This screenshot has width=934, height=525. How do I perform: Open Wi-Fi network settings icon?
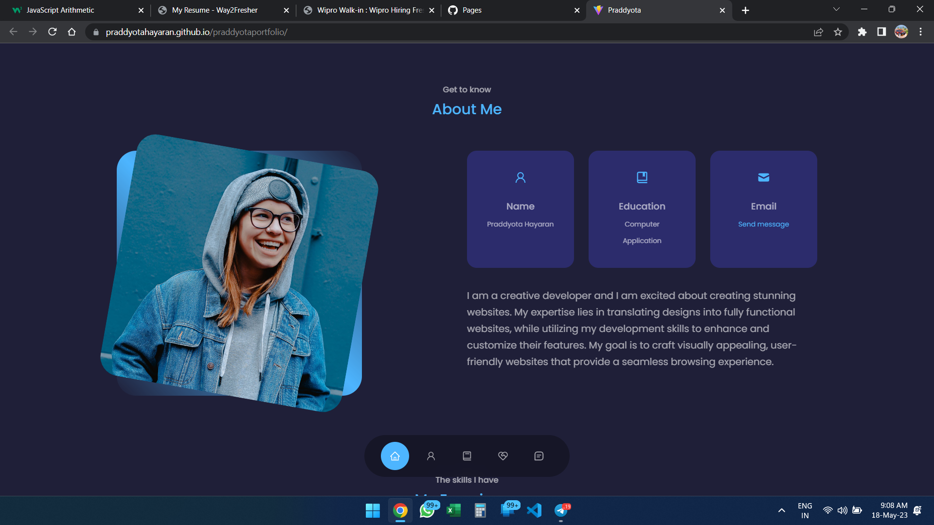tap(827, 510)
